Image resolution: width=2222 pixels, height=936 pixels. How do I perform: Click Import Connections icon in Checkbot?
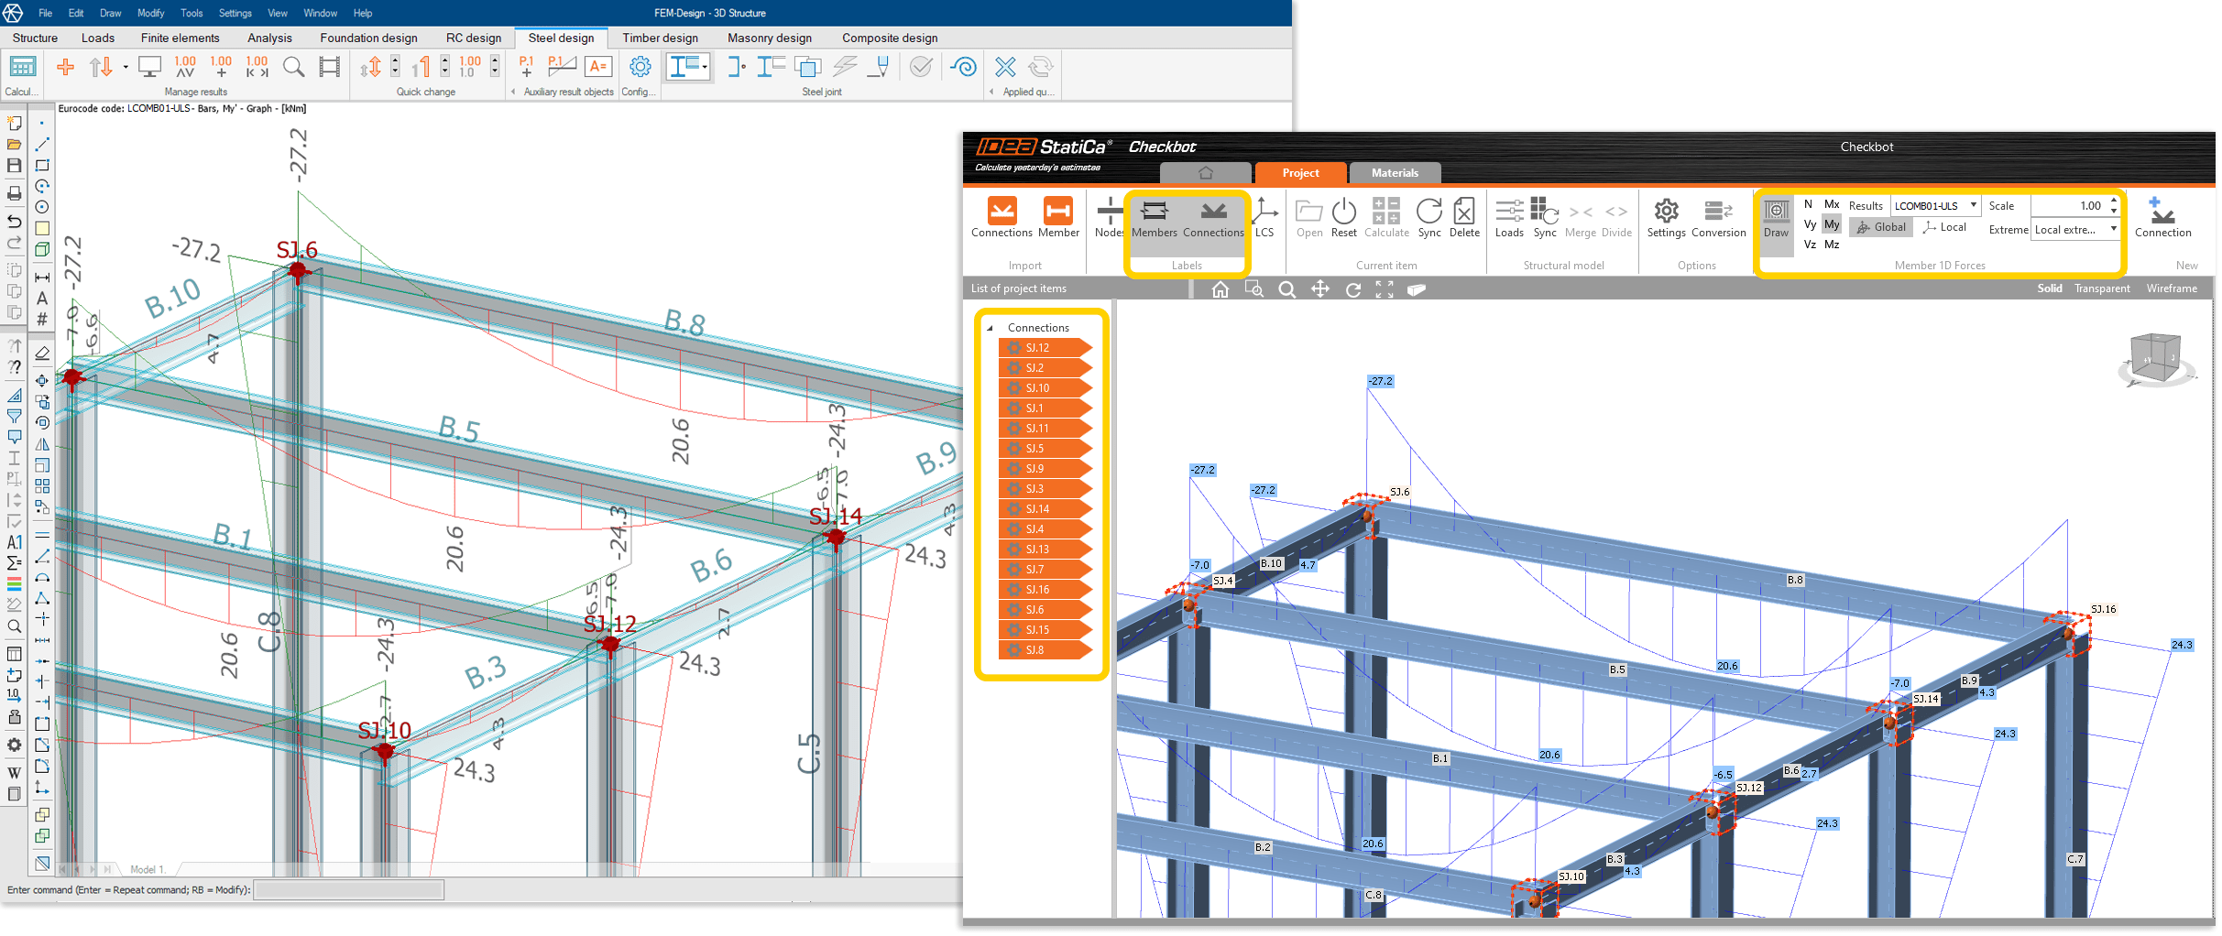point(1002,212)
